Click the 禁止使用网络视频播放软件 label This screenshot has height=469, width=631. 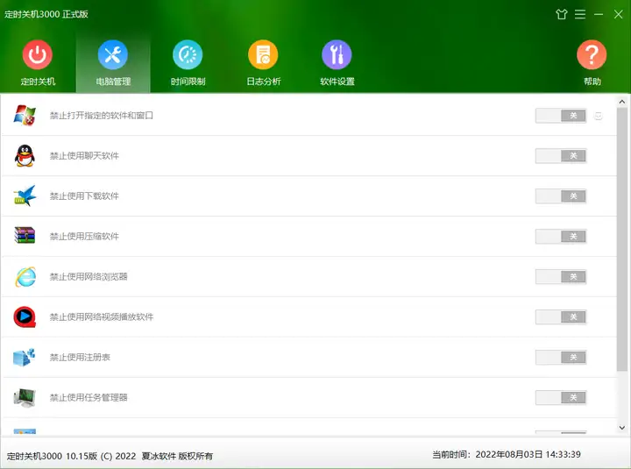pyautogui.click(x=102, y=316)
